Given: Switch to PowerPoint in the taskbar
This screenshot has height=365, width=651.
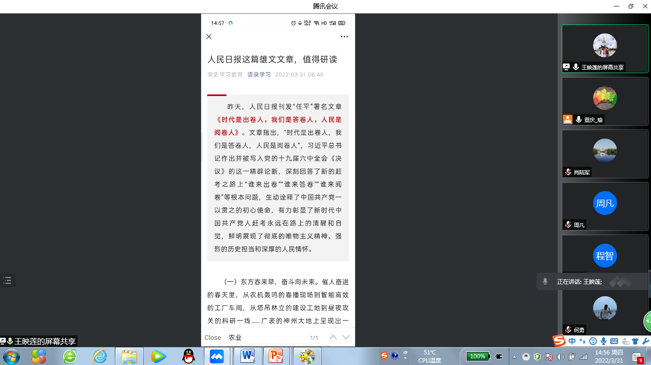Looking at the screenshot, I should coord(276,356).
